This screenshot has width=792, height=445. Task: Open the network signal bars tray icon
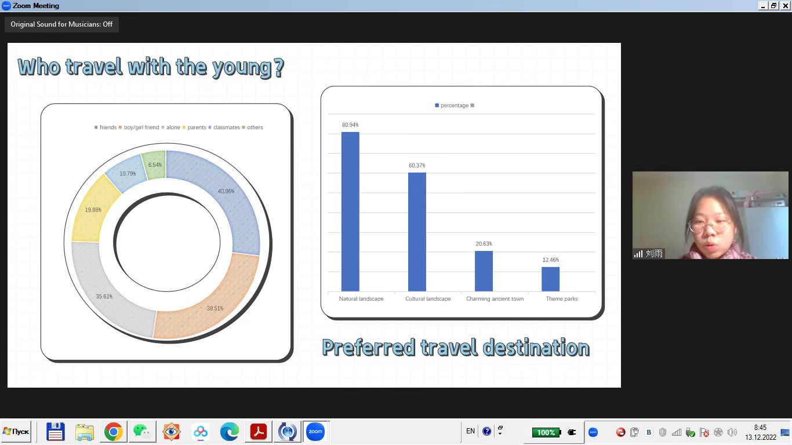[x=677, y=432]
